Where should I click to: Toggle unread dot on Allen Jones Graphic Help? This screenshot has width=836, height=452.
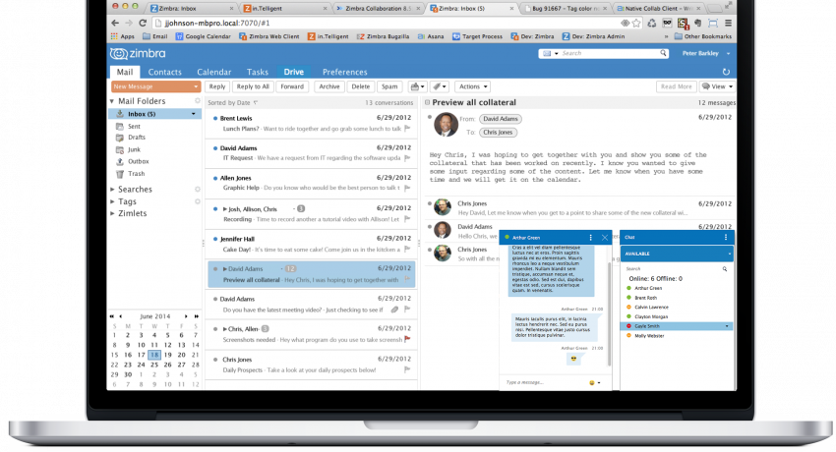(214, 178)
